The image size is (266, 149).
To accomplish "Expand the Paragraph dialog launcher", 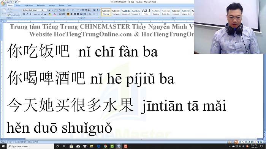I will click(99, 17).
